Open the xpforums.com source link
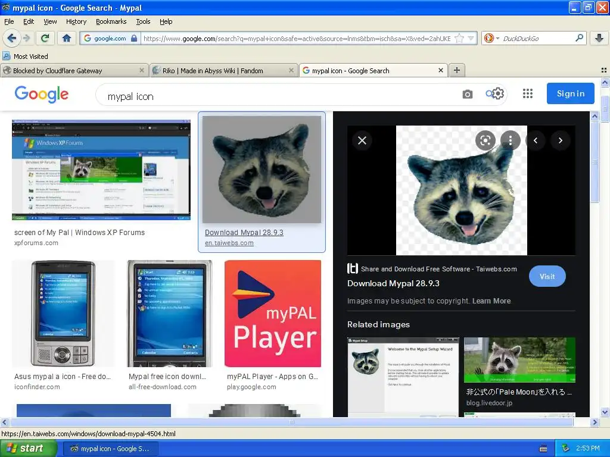Image resolution: width=610 pixels, height=457 pixels. 36,243
